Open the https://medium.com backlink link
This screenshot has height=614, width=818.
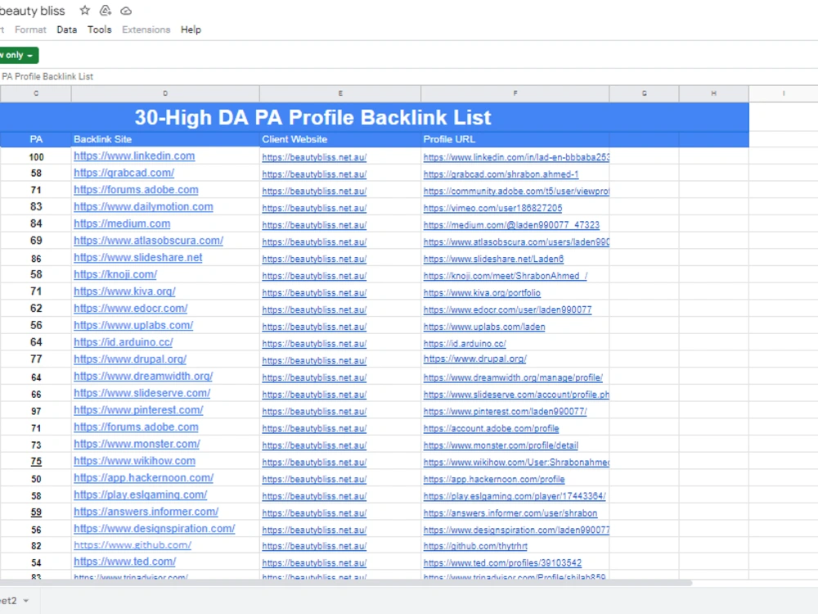click(x=122, y=223)
